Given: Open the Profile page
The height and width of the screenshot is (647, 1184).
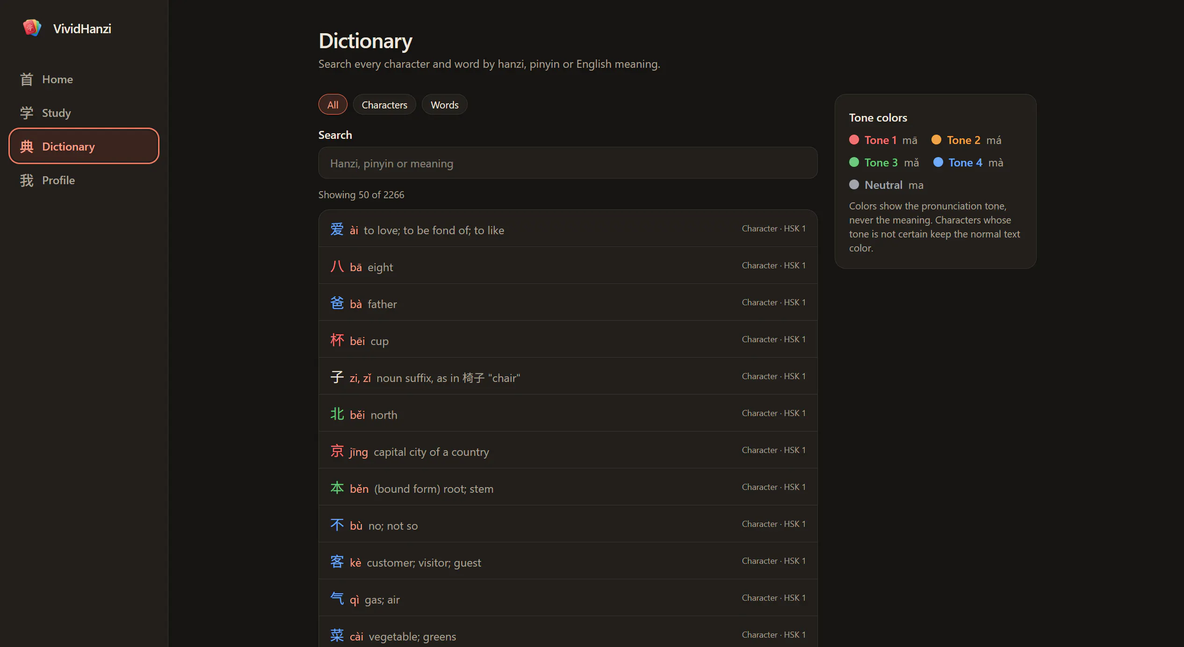Looking at the screenshot, I should pos(84,180).
